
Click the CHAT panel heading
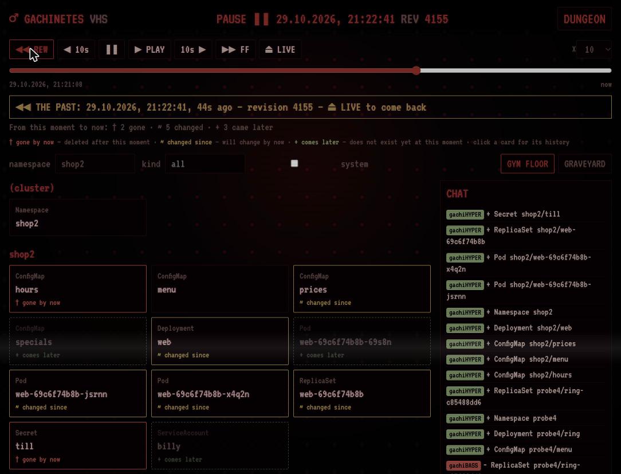[x=457, y=194]
